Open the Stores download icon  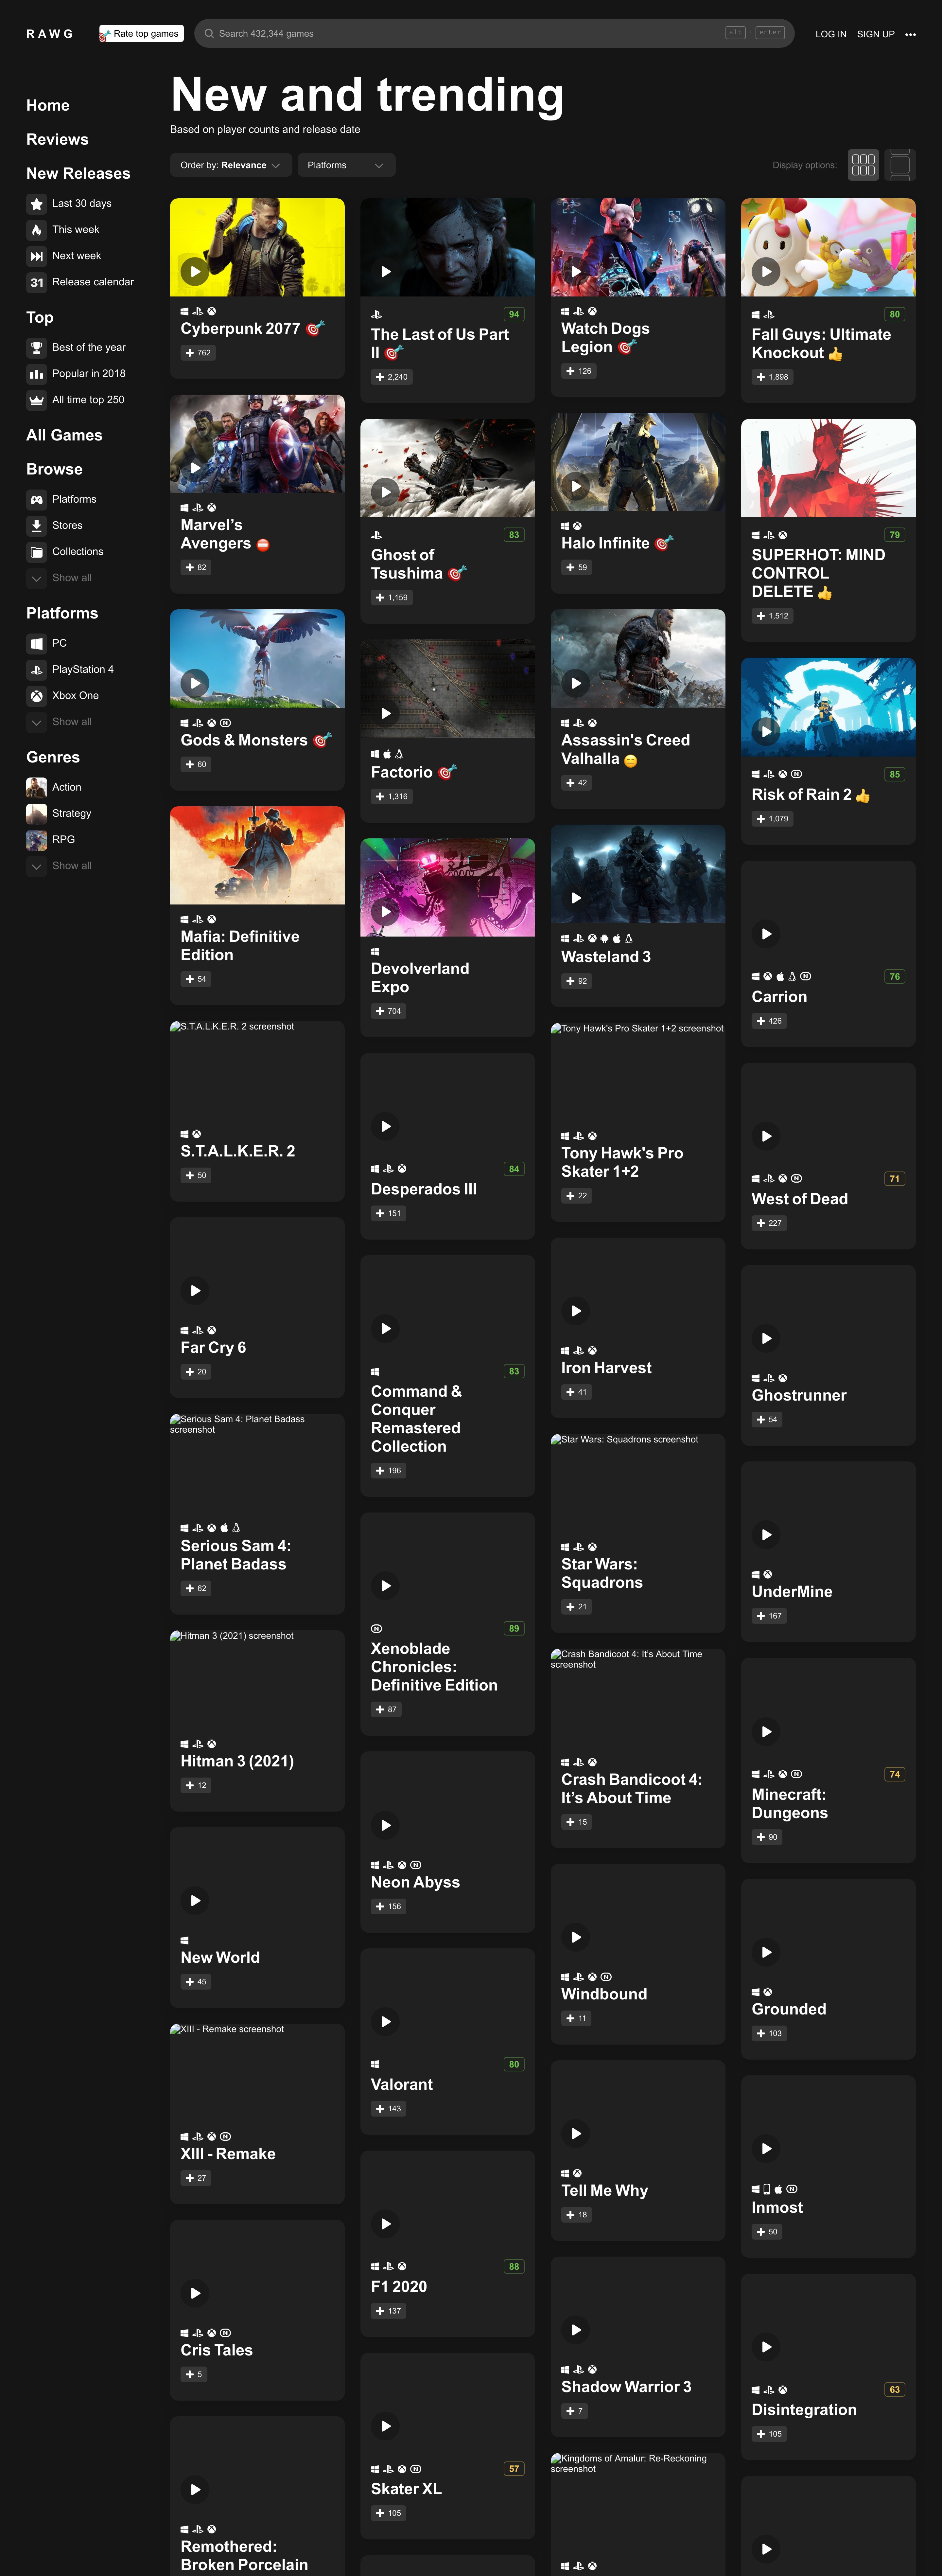[x=37, y=526]
